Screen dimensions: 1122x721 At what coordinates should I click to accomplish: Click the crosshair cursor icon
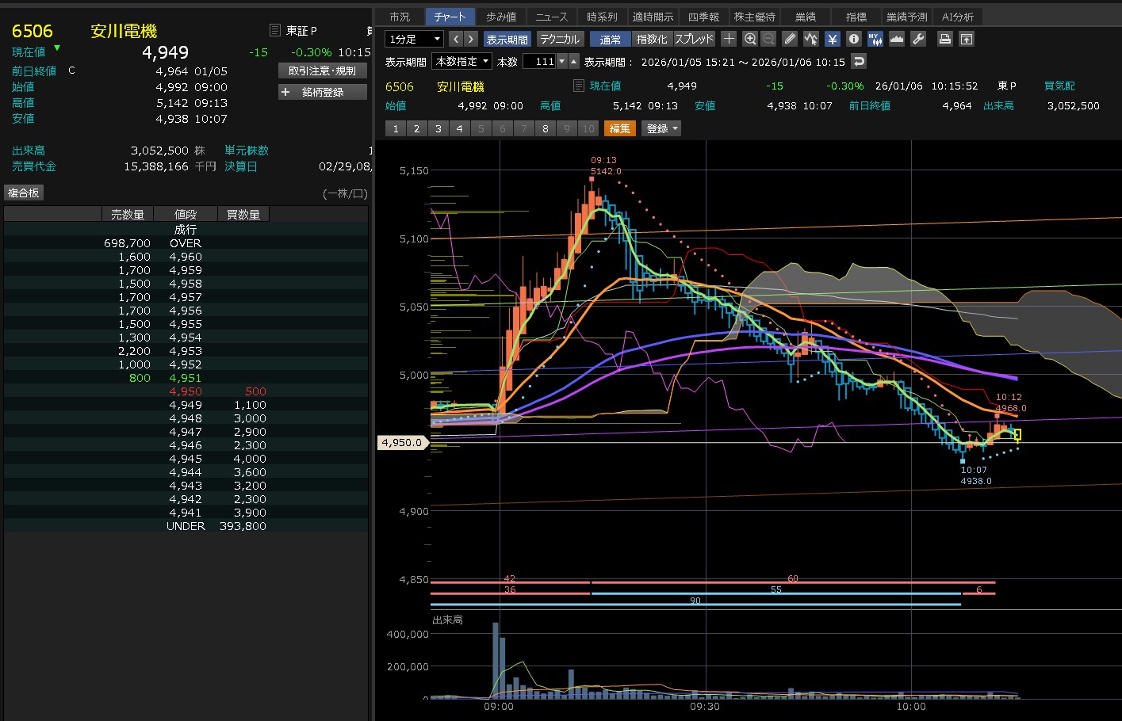tap(729, 39)
